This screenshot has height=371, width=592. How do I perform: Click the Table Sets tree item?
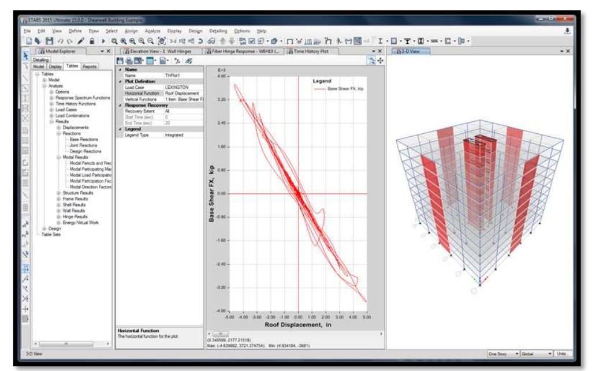click(x=51, y=234)
